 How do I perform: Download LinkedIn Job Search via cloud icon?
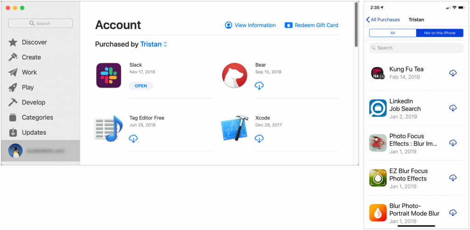click(x=453, y=108)
